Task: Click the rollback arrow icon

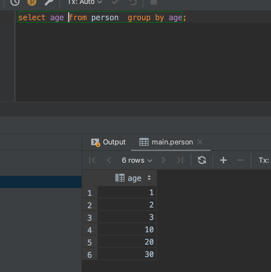Action: [x=133, y=2]
